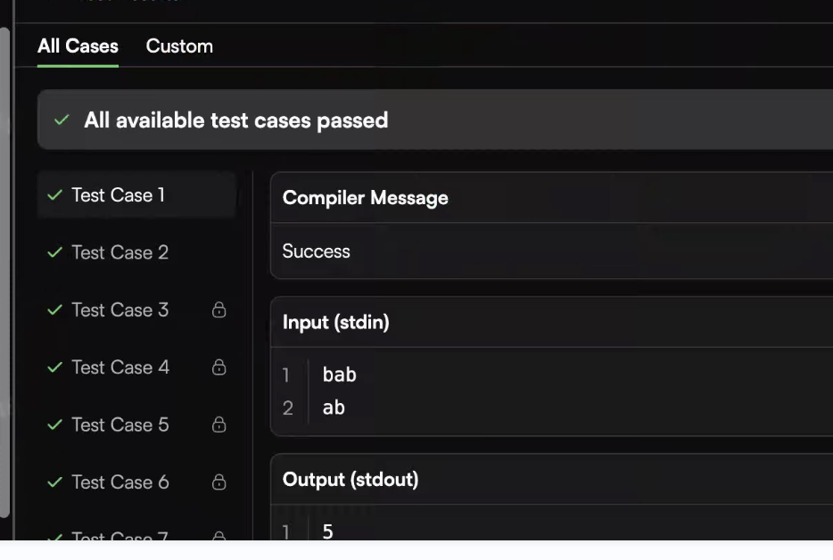The width and height of the screenshot is (833, 560).
Task: Open Test Case 5 results
Action: click(x=136, y=424)
